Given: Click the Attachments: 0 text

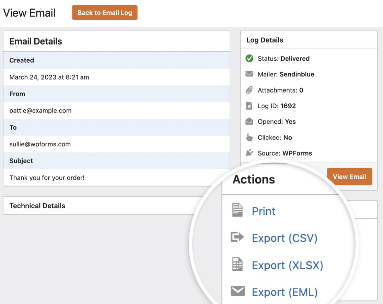Looking at the screenshot, I should click(280, 90).
